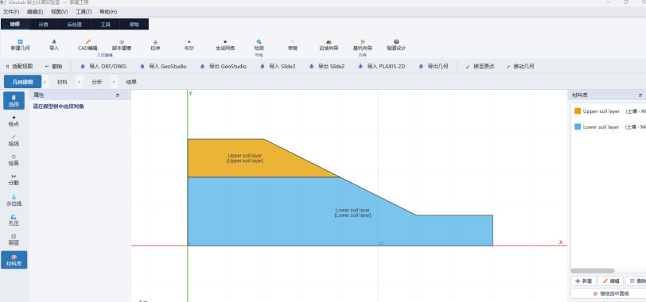
Task: Open the 视图(V) menu
Action: pos(60,12)
